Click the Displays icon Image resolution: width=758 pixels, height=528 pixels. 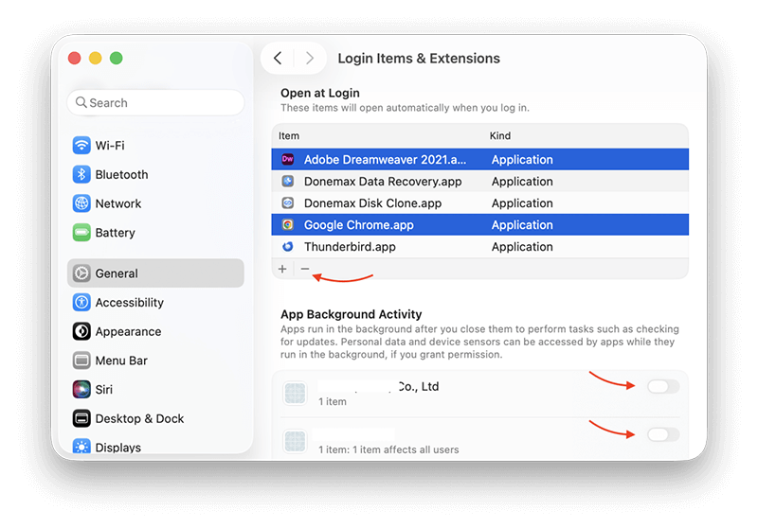pyautogui.click(x=81, y=446)
